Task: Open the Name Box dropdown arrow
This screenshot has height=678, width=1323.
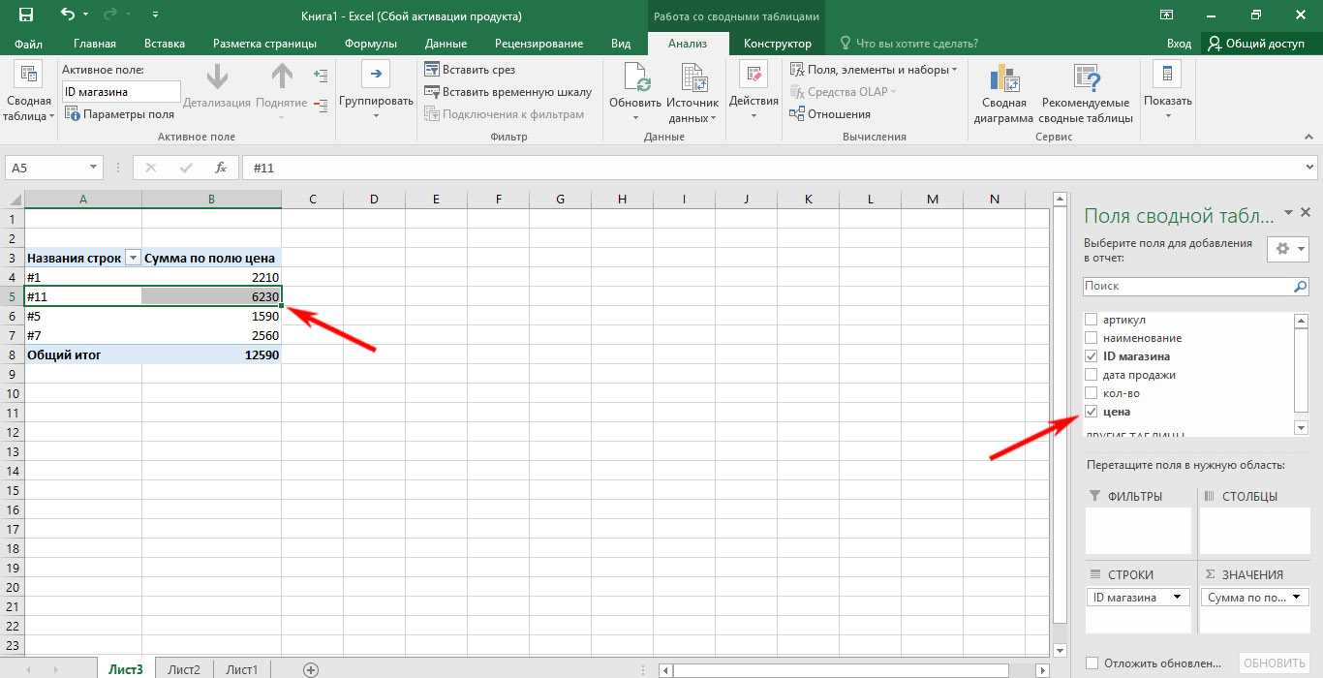Action: (93, 168)
